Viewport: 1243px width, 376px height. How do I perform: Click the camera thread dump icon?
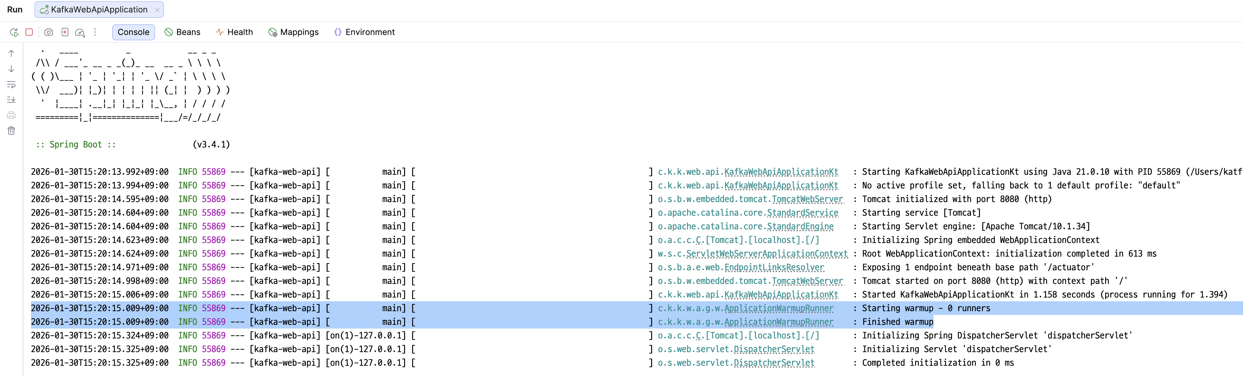pos(49,32)
